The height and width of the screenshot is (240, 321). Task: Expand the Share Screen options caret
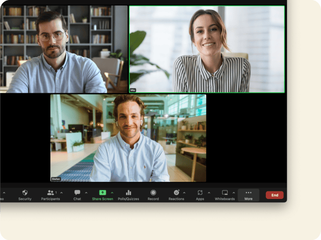point(112,193)
